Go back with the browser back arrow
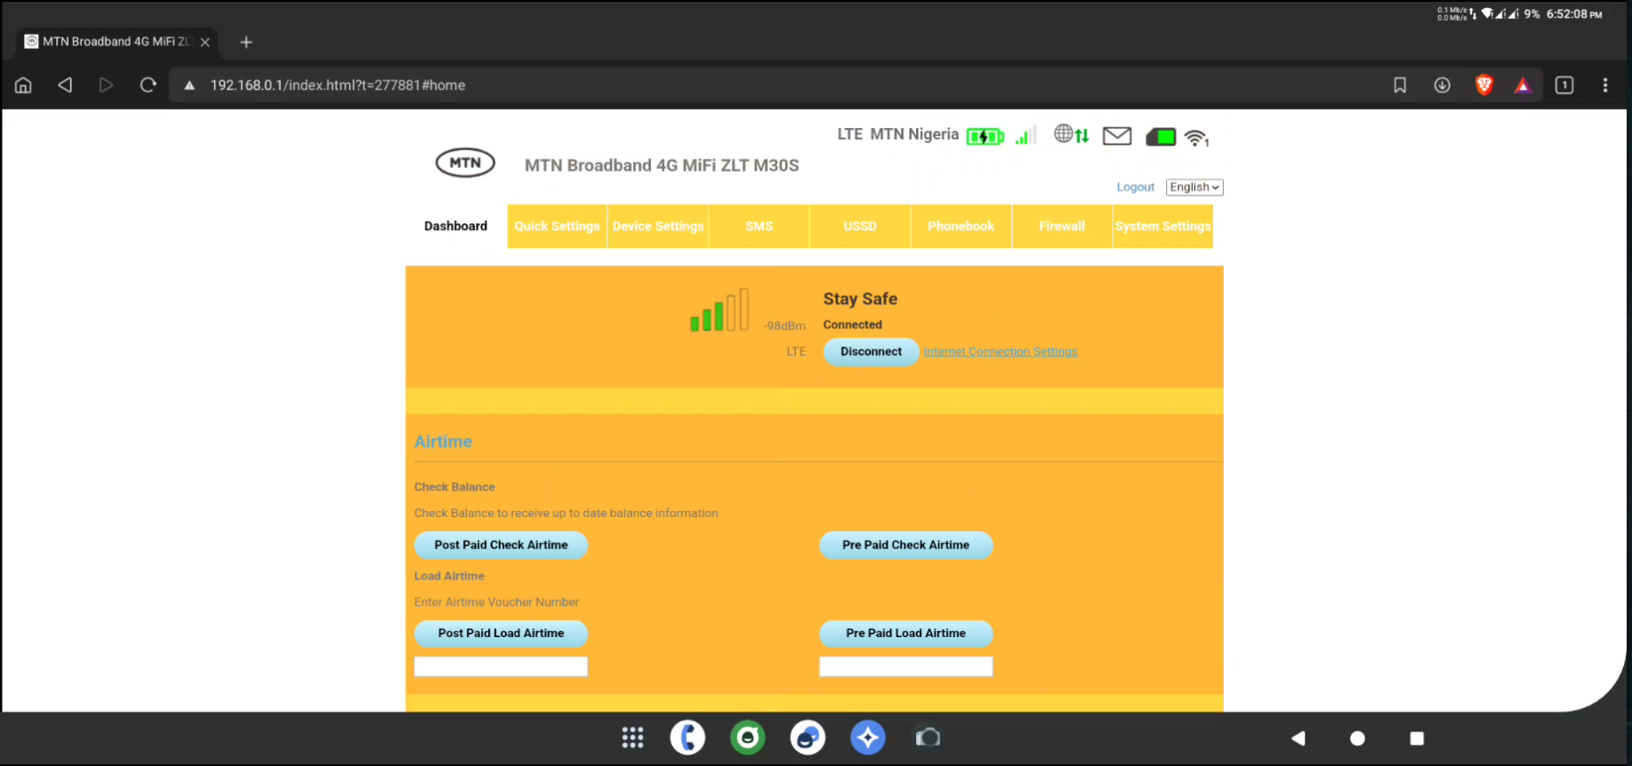The width and height of the screenshot is (1632, 766). click(x=65, y=85)
